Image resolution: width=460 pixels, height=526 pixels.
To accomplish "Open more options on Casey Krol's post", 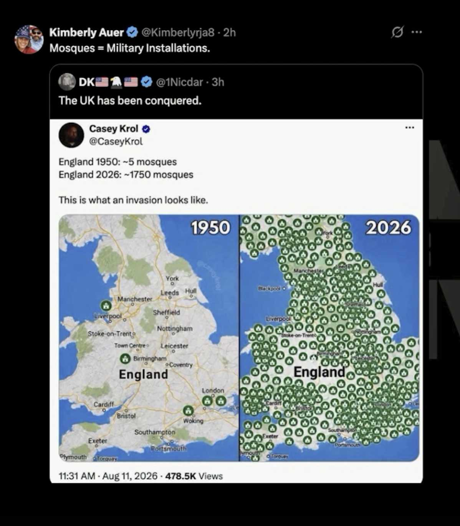I will (410, 127).
